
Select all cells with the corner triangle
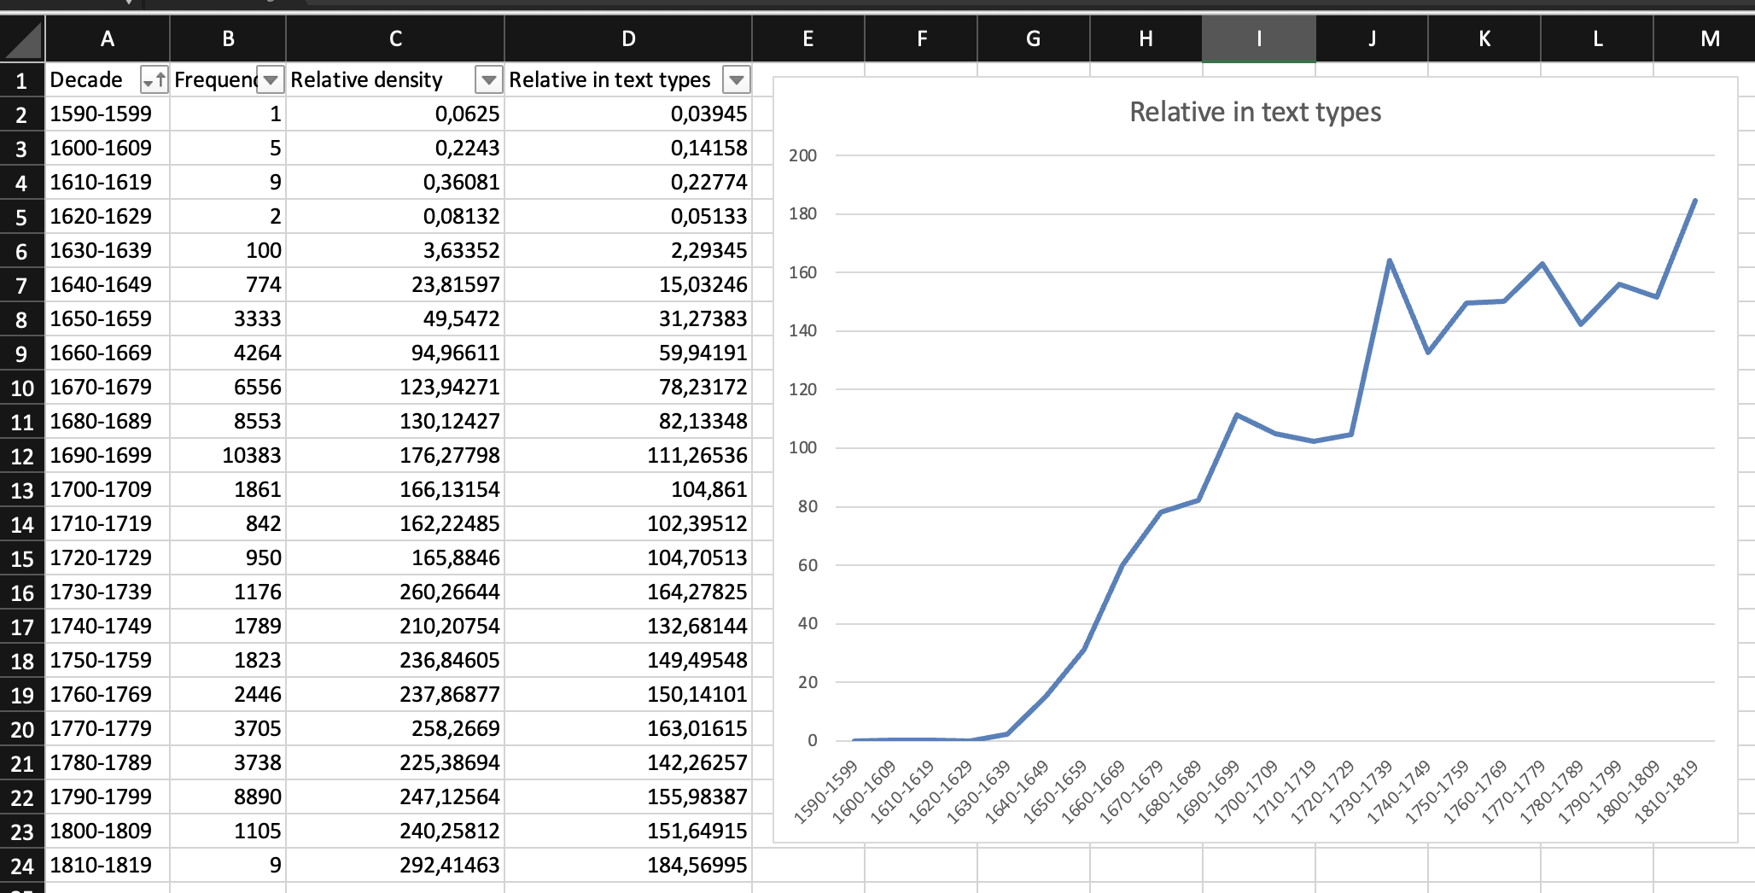(21, 40)
